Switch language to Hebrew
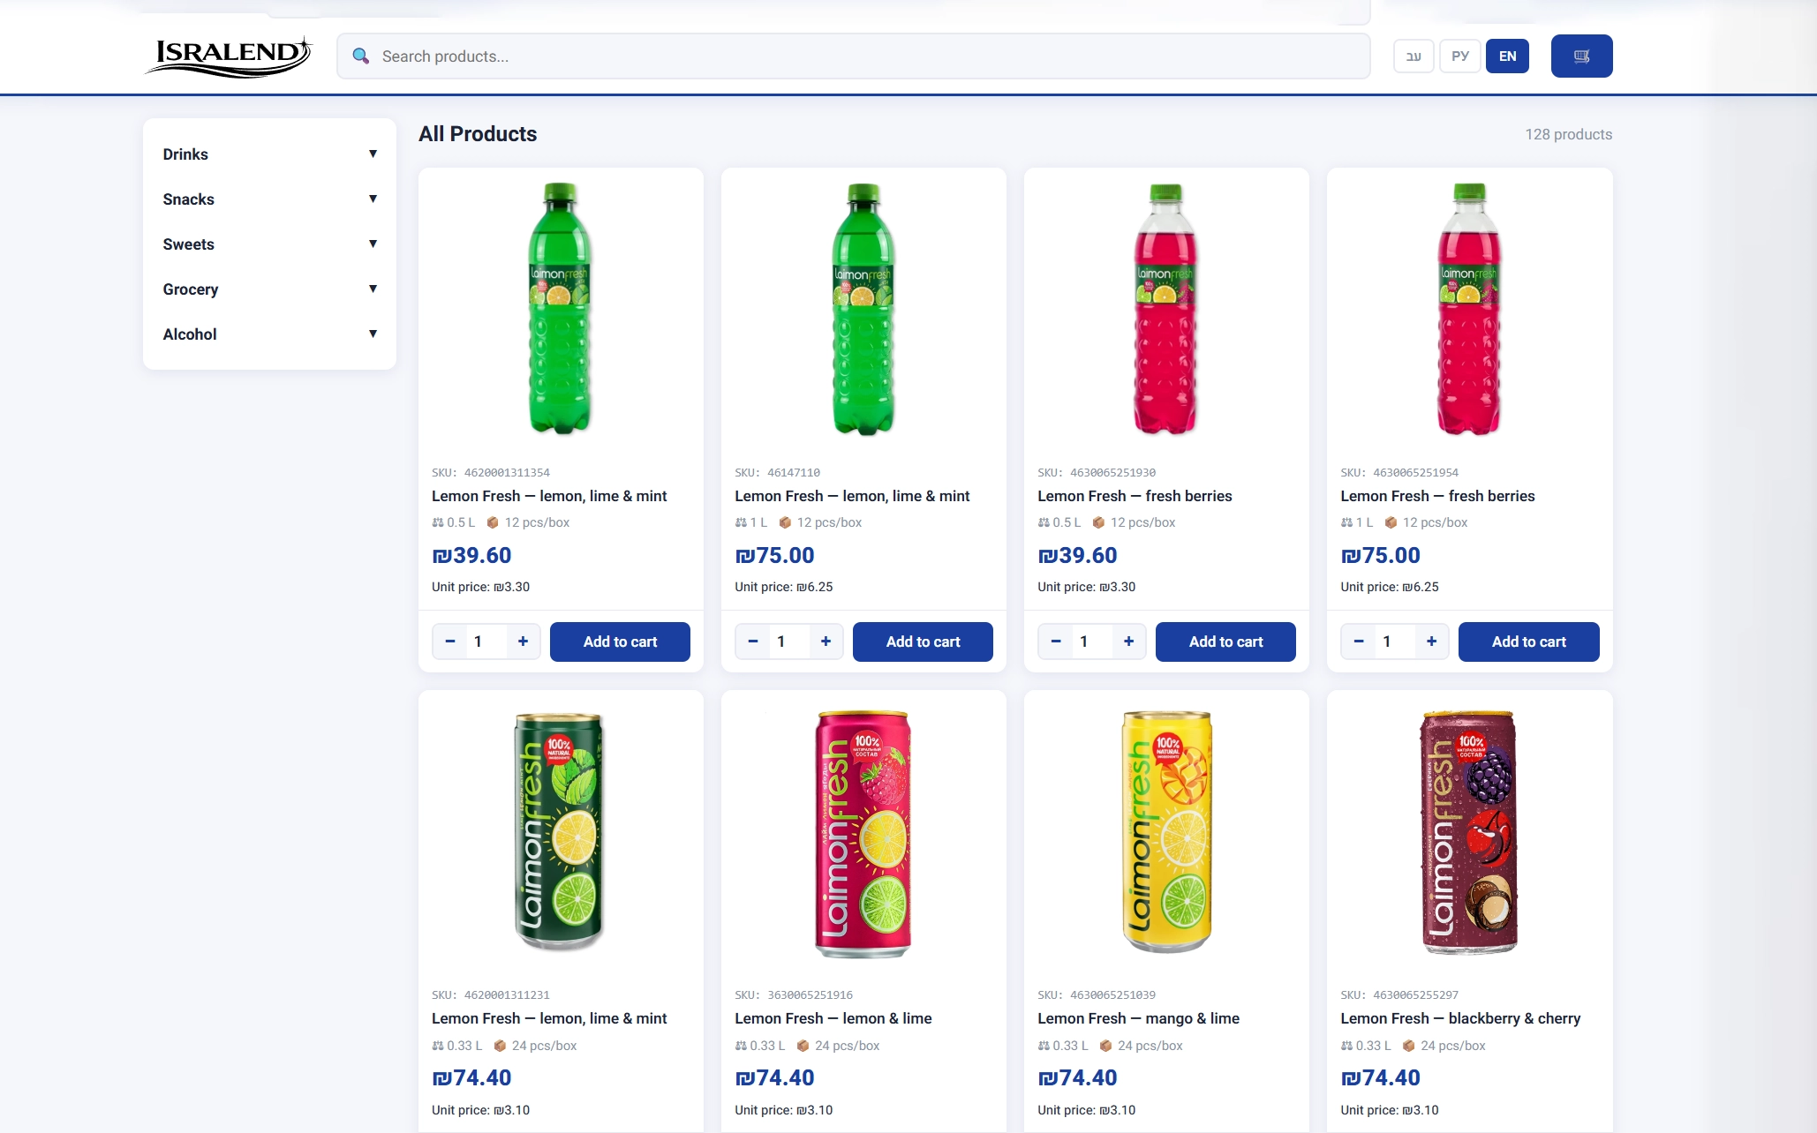 tap(1414, 56)
